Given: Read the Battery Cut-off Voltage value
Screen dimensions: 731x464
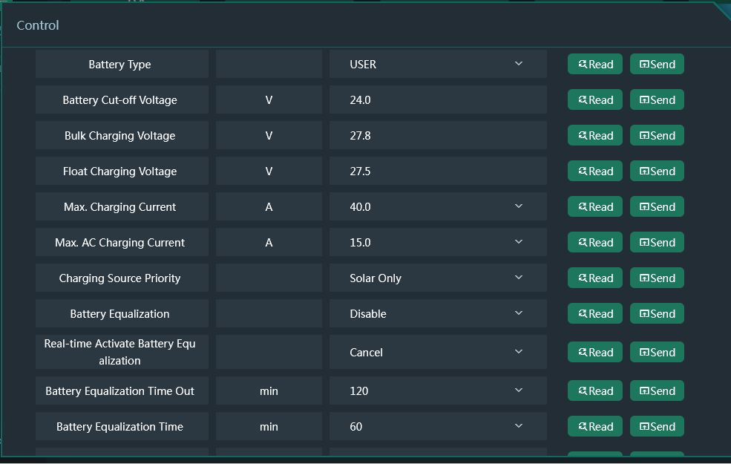Looking at the screenshot, I should (x=594, y=100).
